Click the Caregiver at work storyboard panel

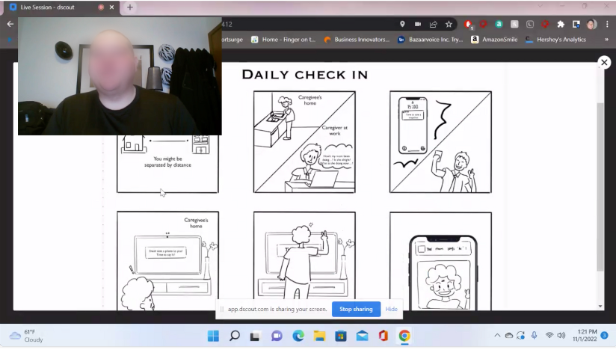point(304,142)
